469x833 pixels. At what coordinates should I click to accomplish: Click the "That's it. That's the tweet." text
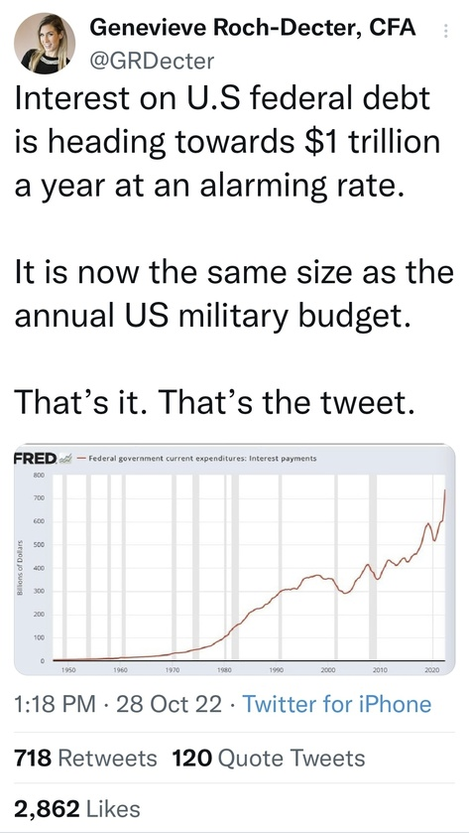213,403
